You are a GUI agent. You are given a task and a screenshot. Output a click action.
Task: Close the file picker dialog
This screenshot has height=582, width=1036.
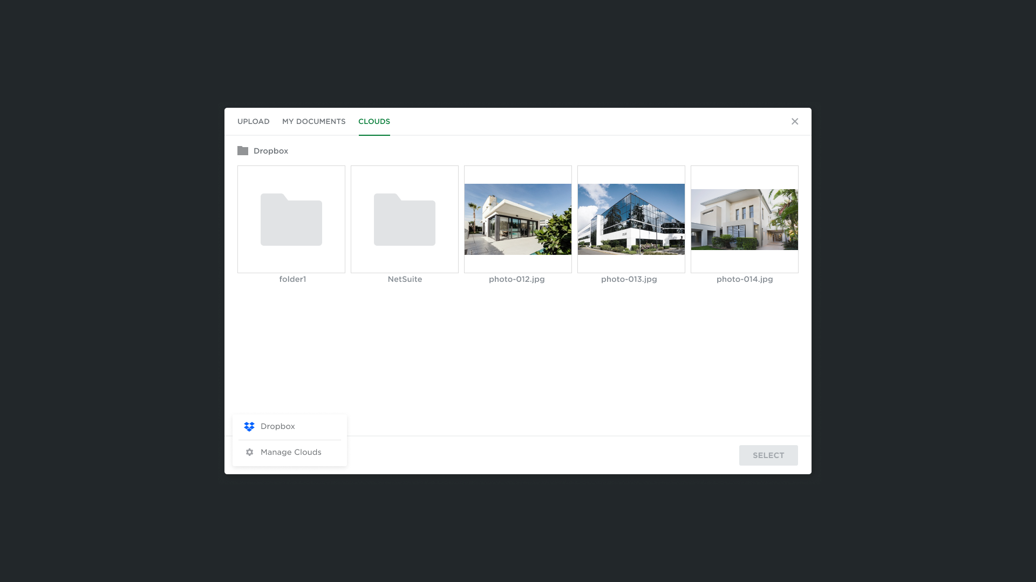pos(795,122)
